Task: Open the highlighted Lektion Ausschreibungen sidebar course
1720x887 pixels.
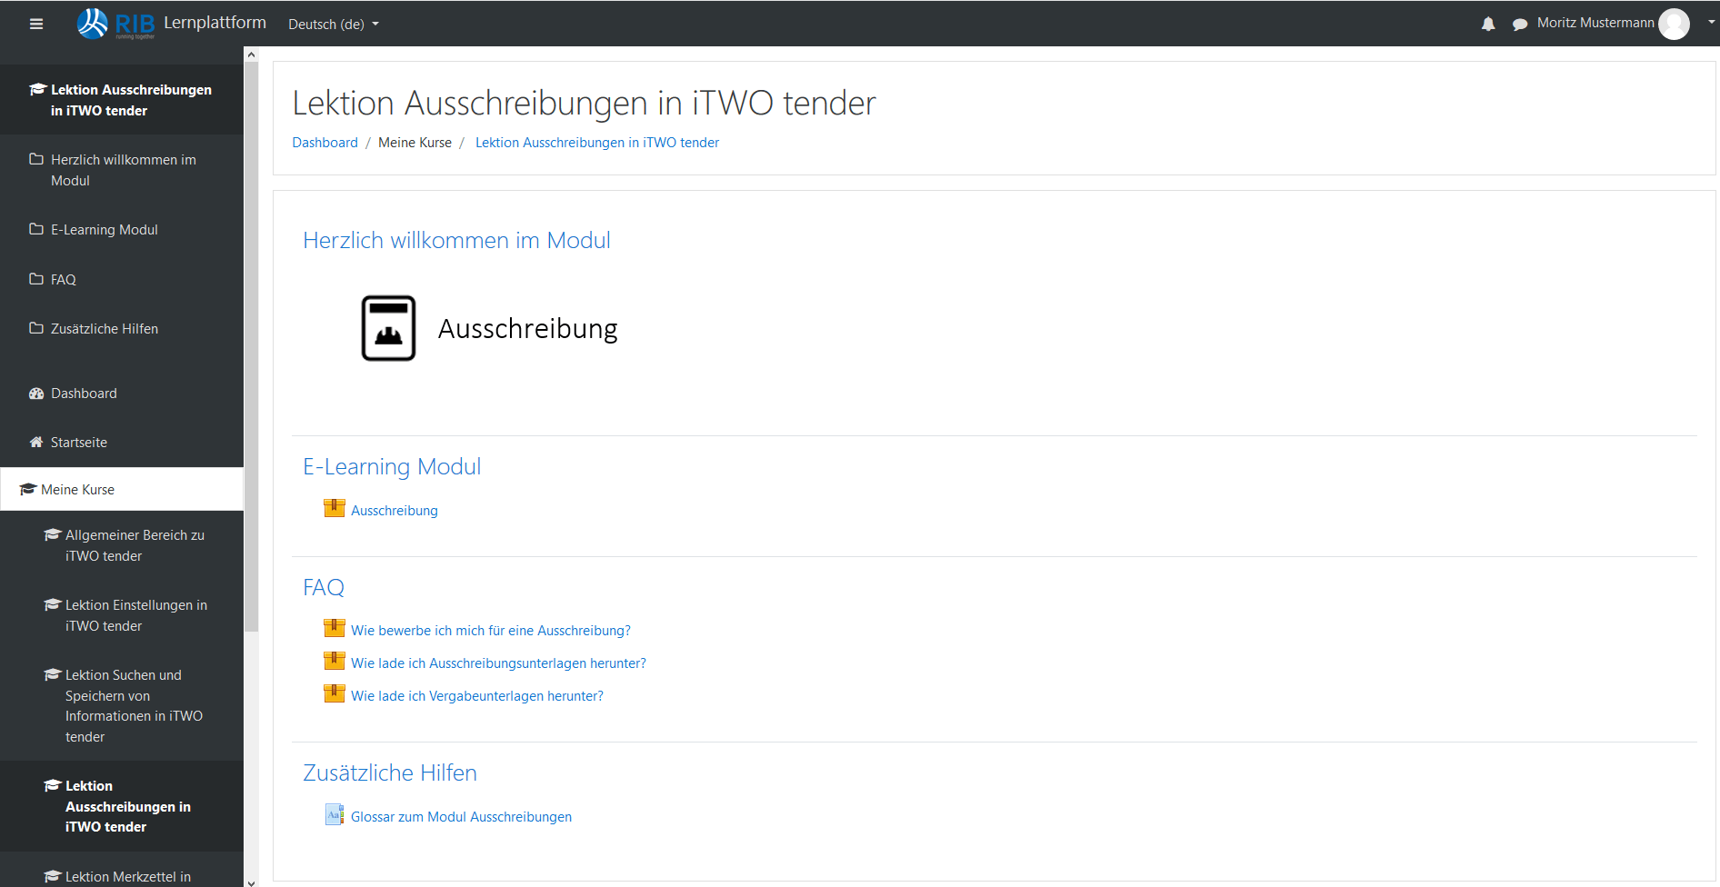Action: coord(122,806)
